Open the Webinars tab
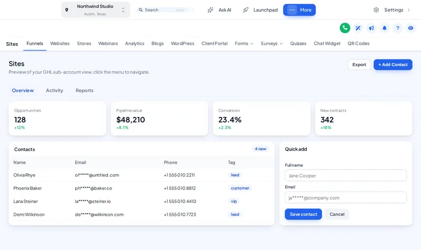The image size is (421, 250). [108, 44]
